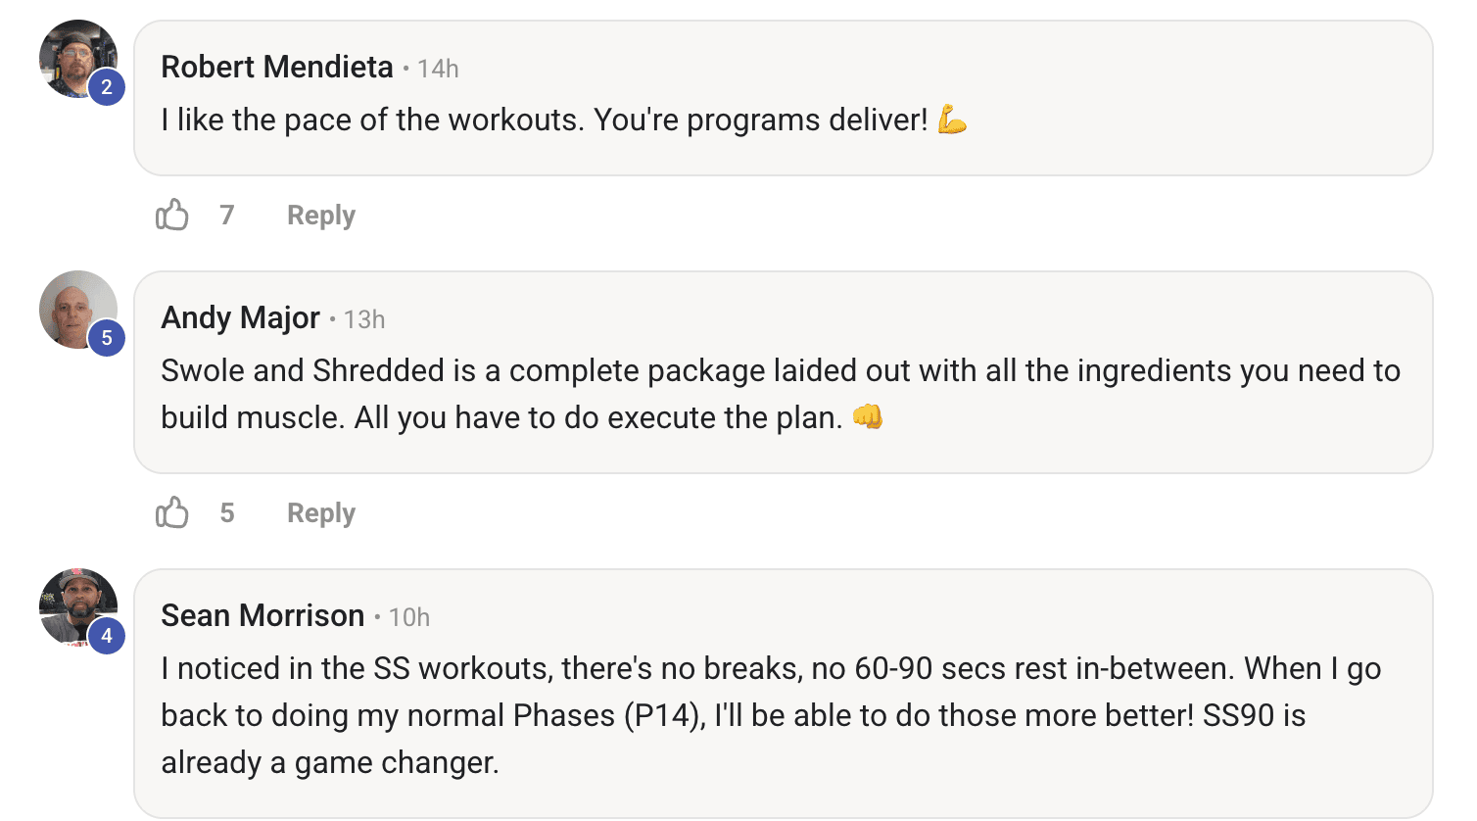Click thumbs-up icon on Andy Major's comment

(172, 512)
